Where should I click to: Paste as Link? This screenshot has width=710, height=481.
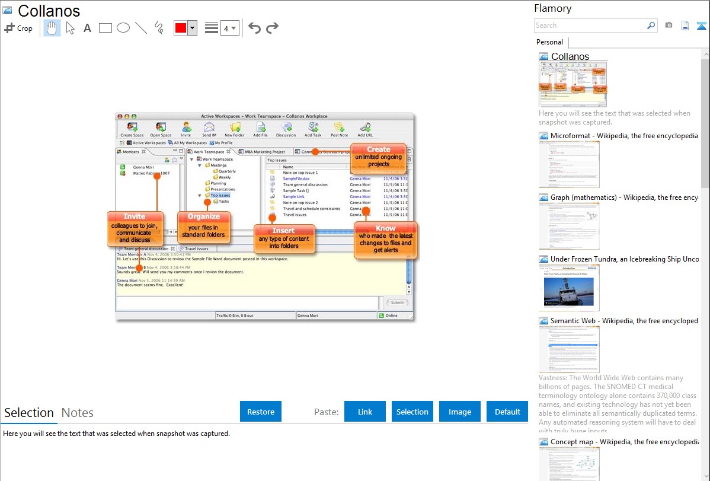coord(365,412)
